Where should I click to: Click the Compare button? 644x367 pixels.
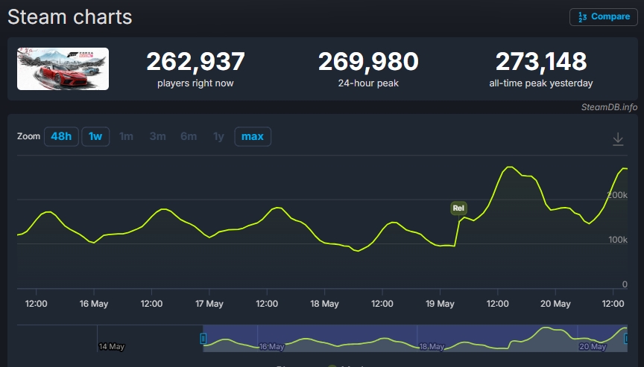click(x=603, y=17)
